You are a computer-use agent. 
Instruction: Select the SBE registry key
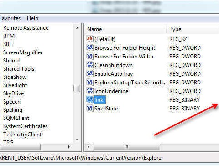(x=7, y=44)
